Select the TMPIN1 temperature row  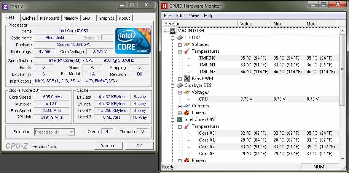269,65
